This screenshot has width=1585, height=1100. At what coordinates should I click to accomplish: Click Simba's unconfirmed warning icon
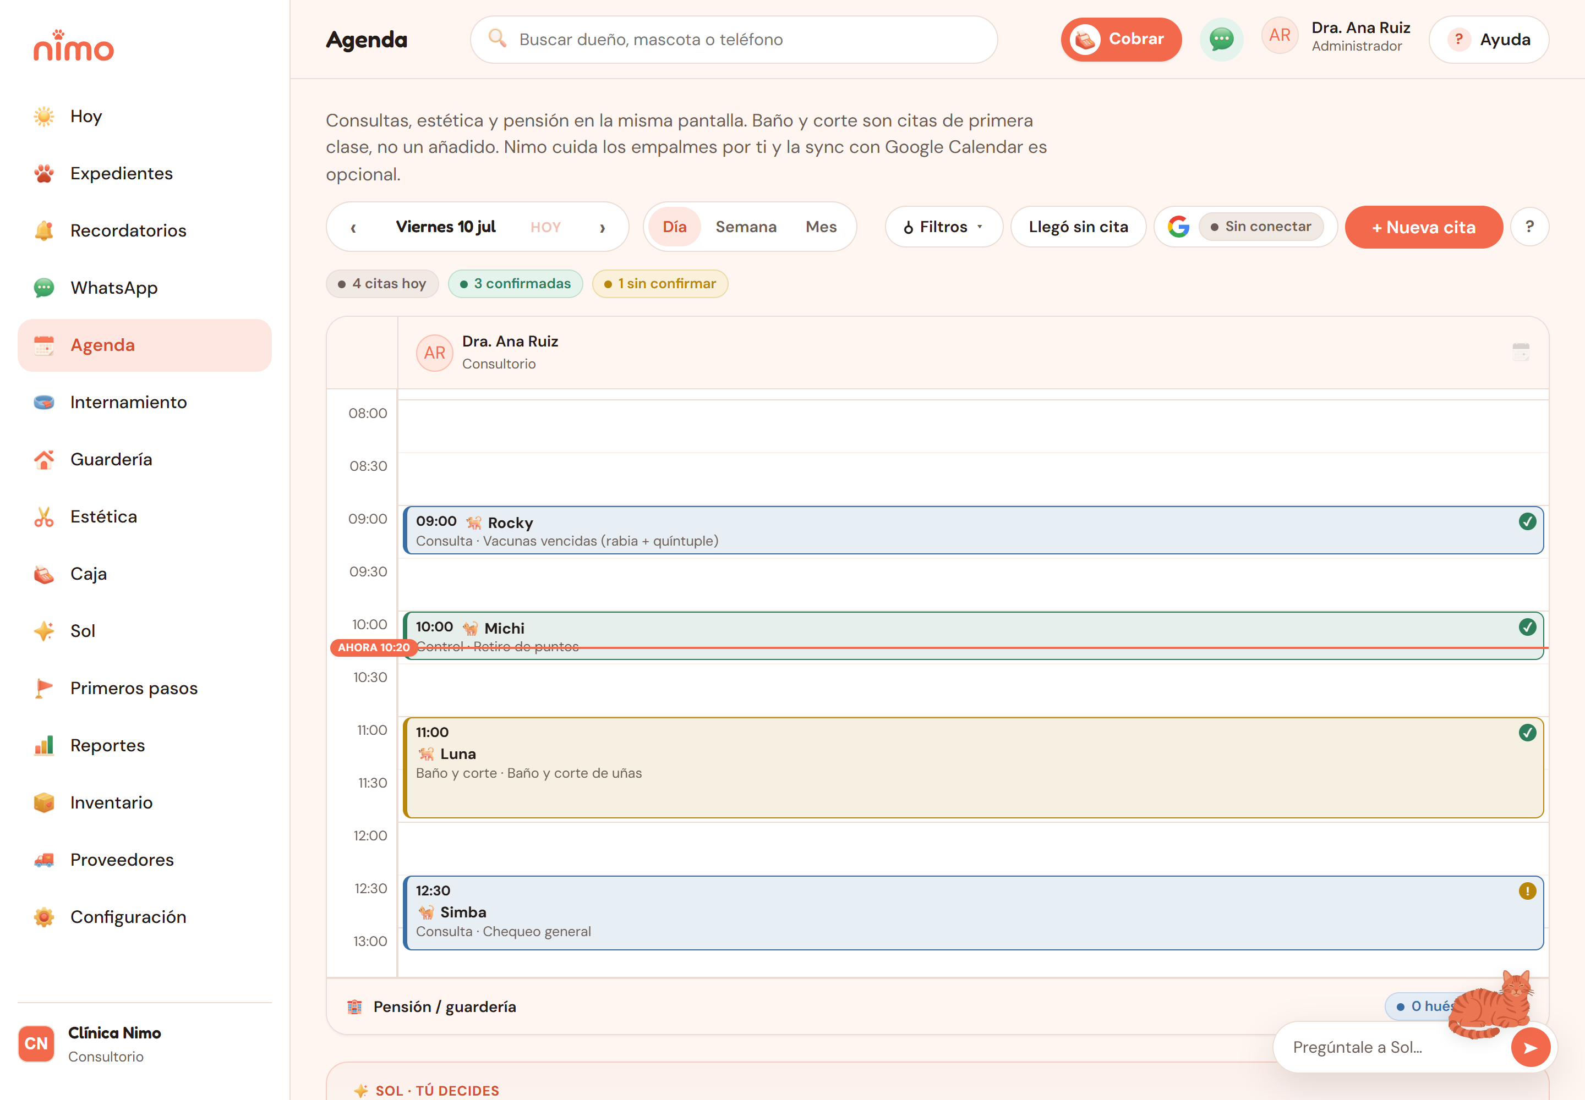pos(1527,891)
